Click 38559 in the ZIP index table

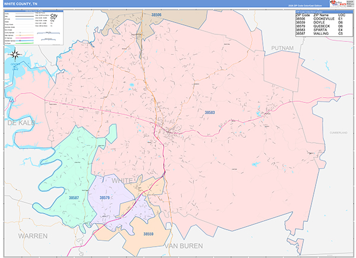click(x=300, y=22)
